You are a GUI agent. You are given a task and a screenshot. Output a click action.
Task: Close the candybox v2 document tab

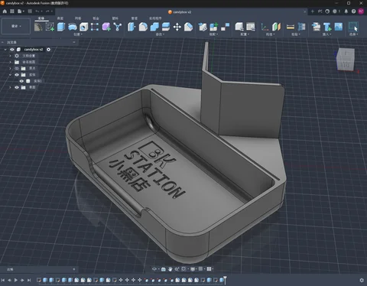pyautogui.click(x=304, y=11)
